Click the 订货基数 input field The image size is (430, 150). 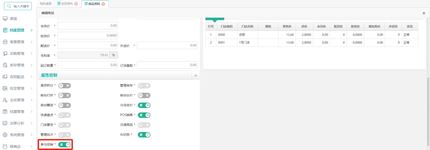point(167,65)
